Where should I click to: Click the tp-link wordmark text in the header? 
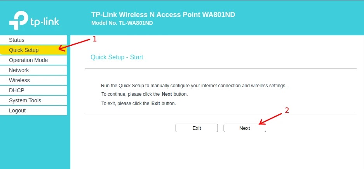pyautogui.click(x=45, y=22)
